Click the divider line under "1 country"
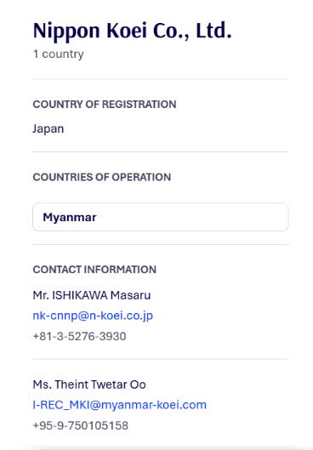This screenshot has width=313, height=450. 161,78
